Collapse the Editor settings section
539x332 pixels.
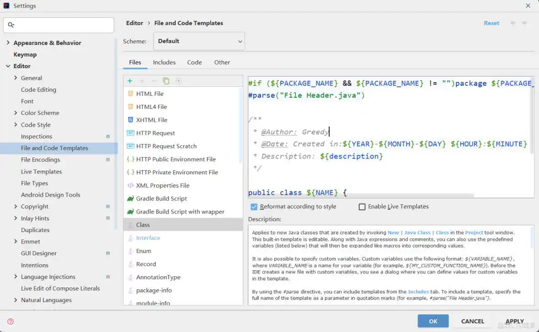click(8, 66)
